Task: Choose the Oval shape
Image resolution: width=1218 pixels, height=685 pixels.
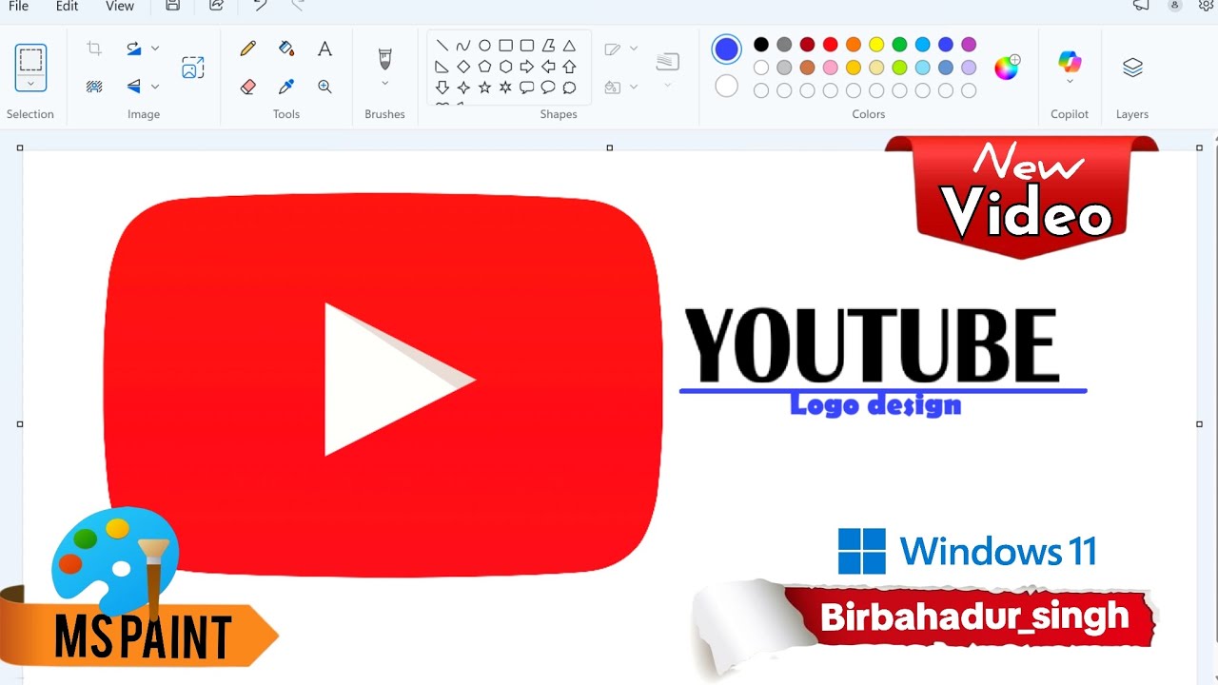Action: coord(484,46)
